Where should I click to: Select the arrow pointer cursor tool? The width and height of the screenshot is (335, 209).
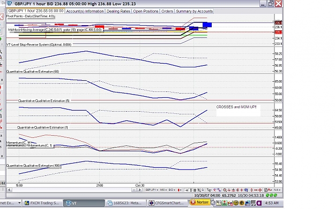(209, 190)
